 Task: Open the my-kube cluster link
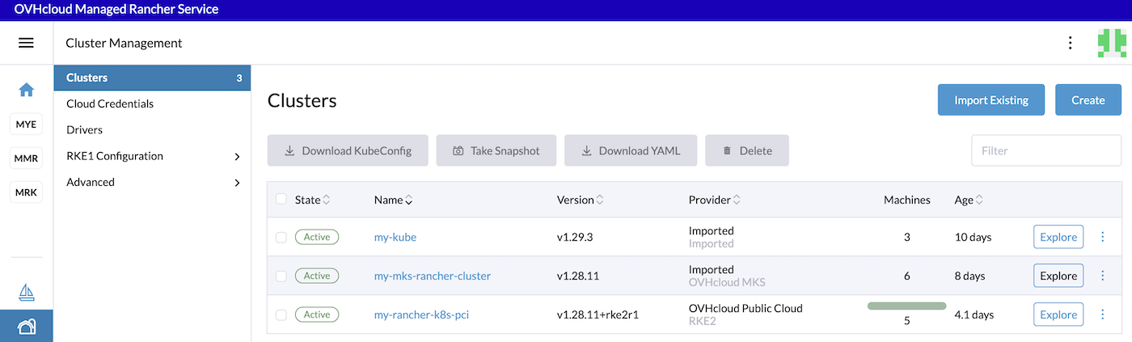(x=395, y=238)
